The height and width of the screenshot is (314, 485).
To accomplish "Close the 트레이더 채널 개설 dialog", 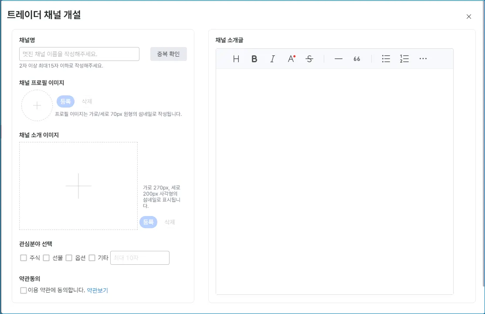I will pyautogui.click(x=468, y=17).
